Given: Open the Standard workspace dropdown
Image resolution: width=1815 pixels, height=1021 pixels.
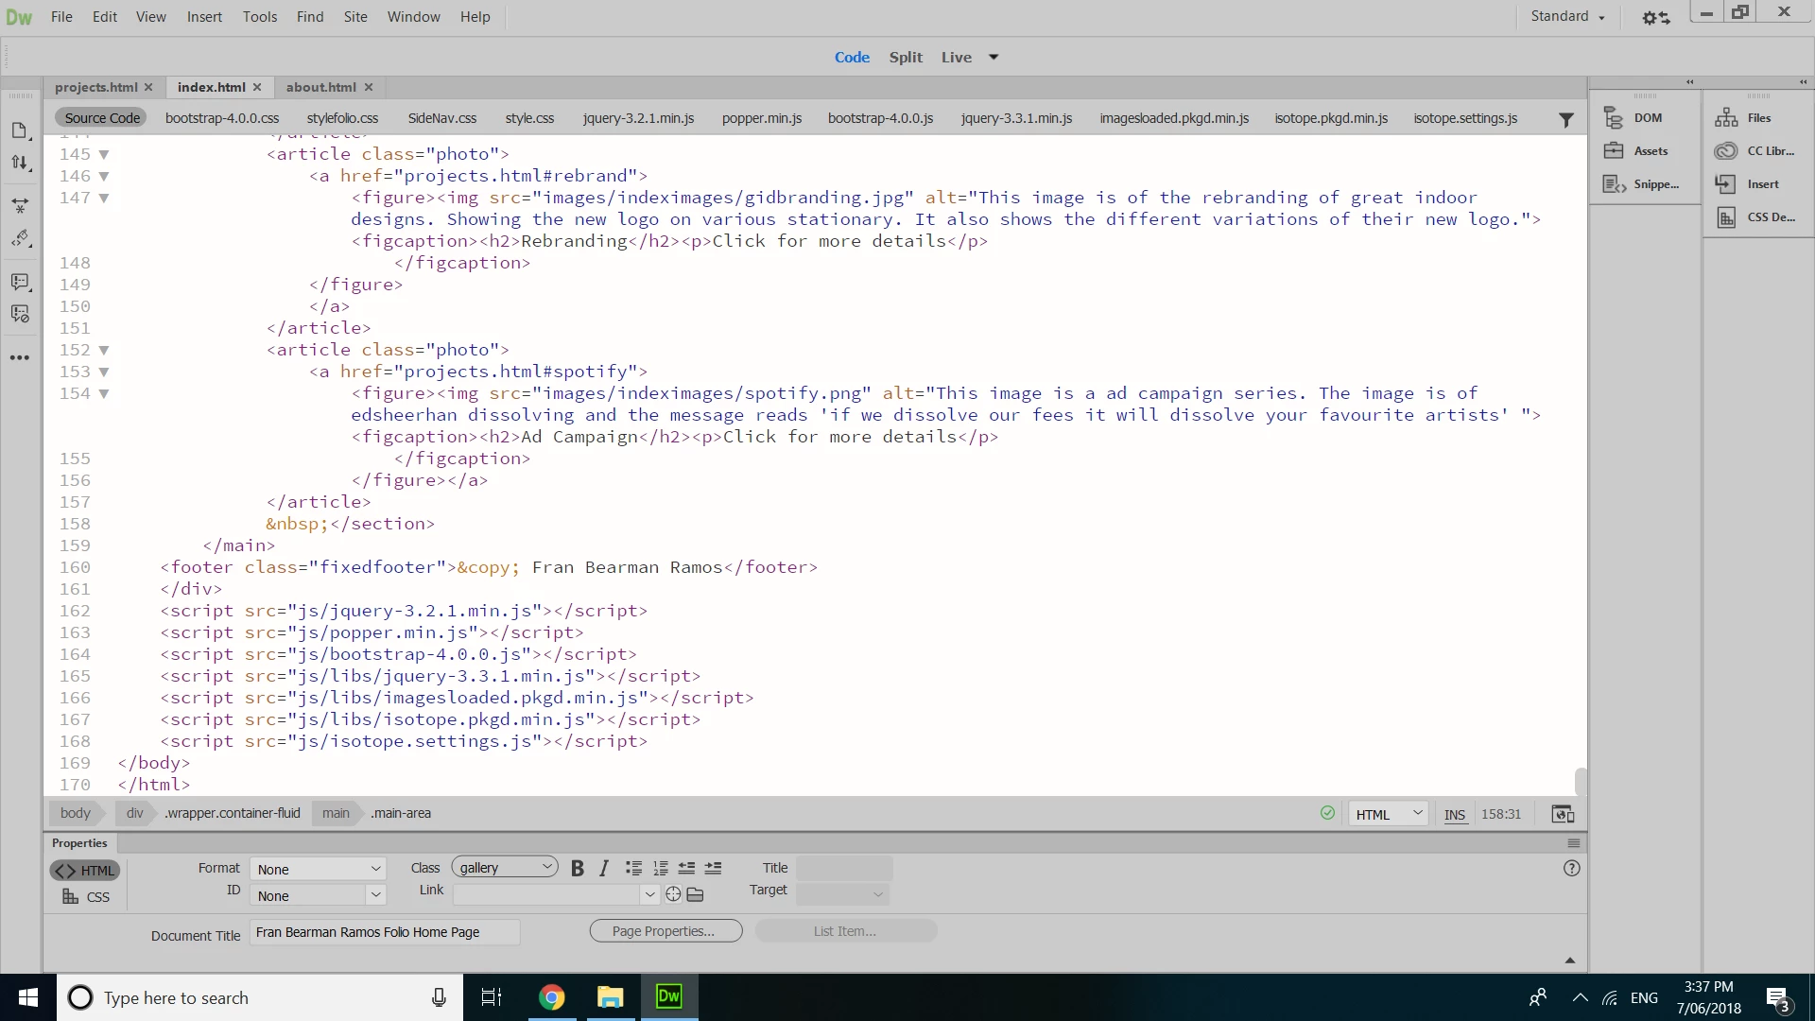Looking at the screenshot, I should 1567,16.
